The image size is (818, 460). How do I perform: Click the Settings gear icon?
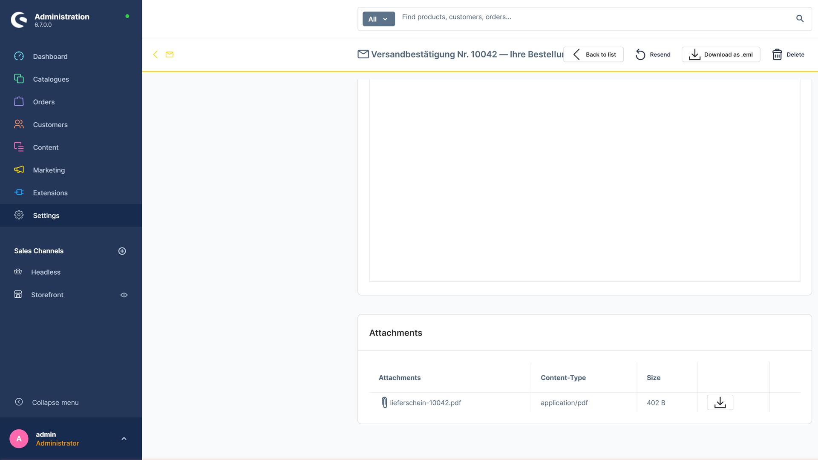pyautogui.click(x=19, y=215)
